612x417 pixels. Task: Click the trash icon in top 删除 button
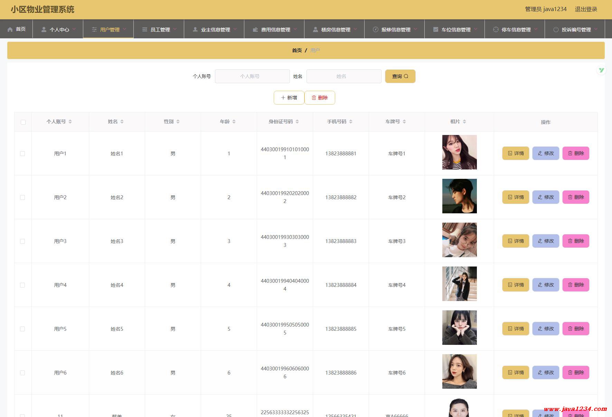tap(314, 98)
